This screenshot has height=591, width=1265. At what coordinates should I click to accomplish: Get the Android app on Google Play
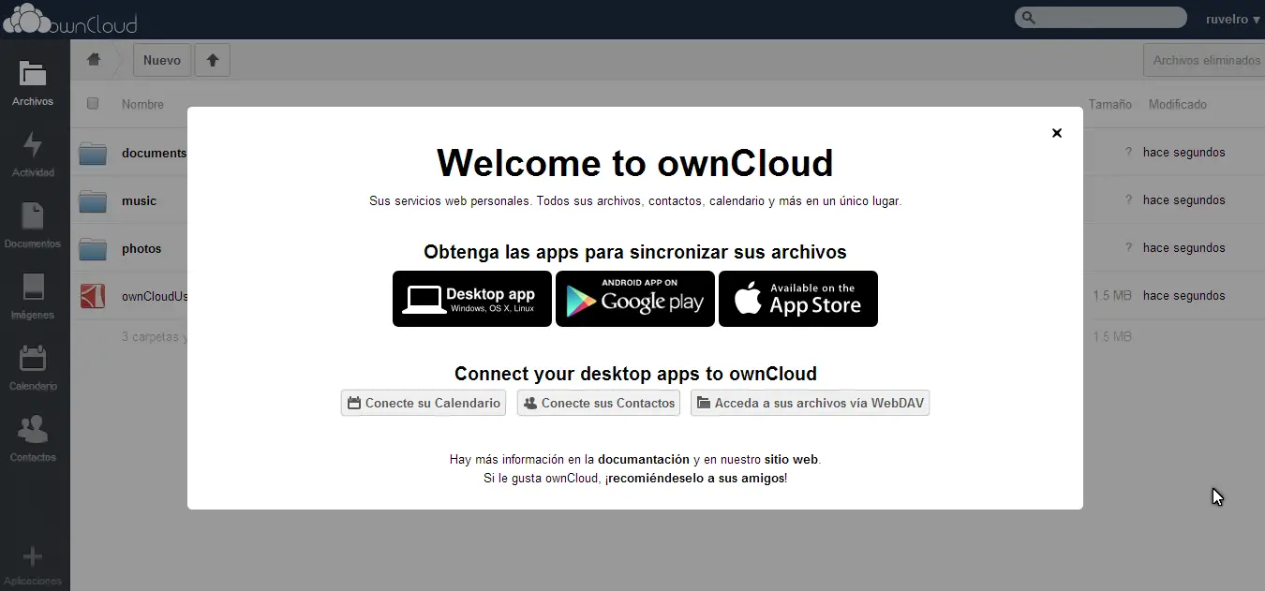coord(635,299)
